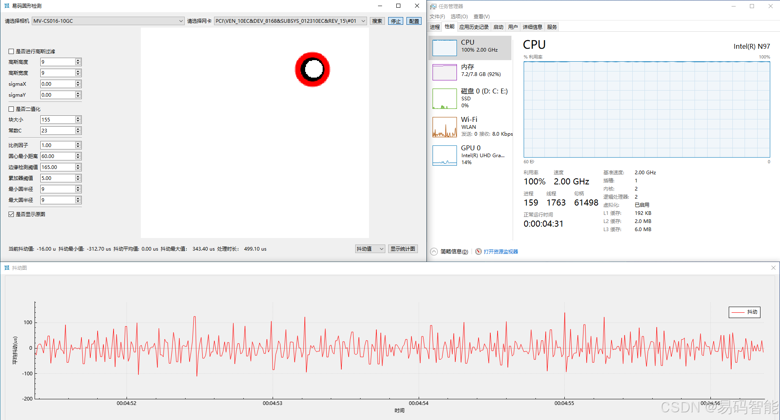Click the 00:04:54 time axis label
This screenshot has height=420, width=780.
pos(418,403)
